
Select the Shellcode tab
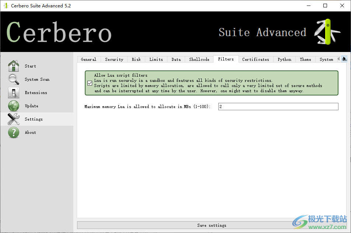(199, 59)
